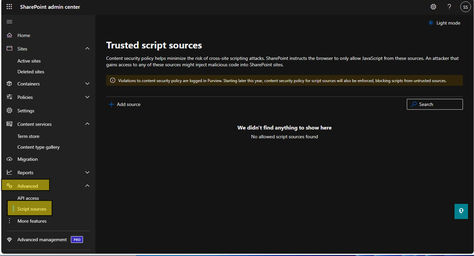Viewport: 474px width, 256px height.
Task: Click the help question mark icon
Action: (449, 7)
